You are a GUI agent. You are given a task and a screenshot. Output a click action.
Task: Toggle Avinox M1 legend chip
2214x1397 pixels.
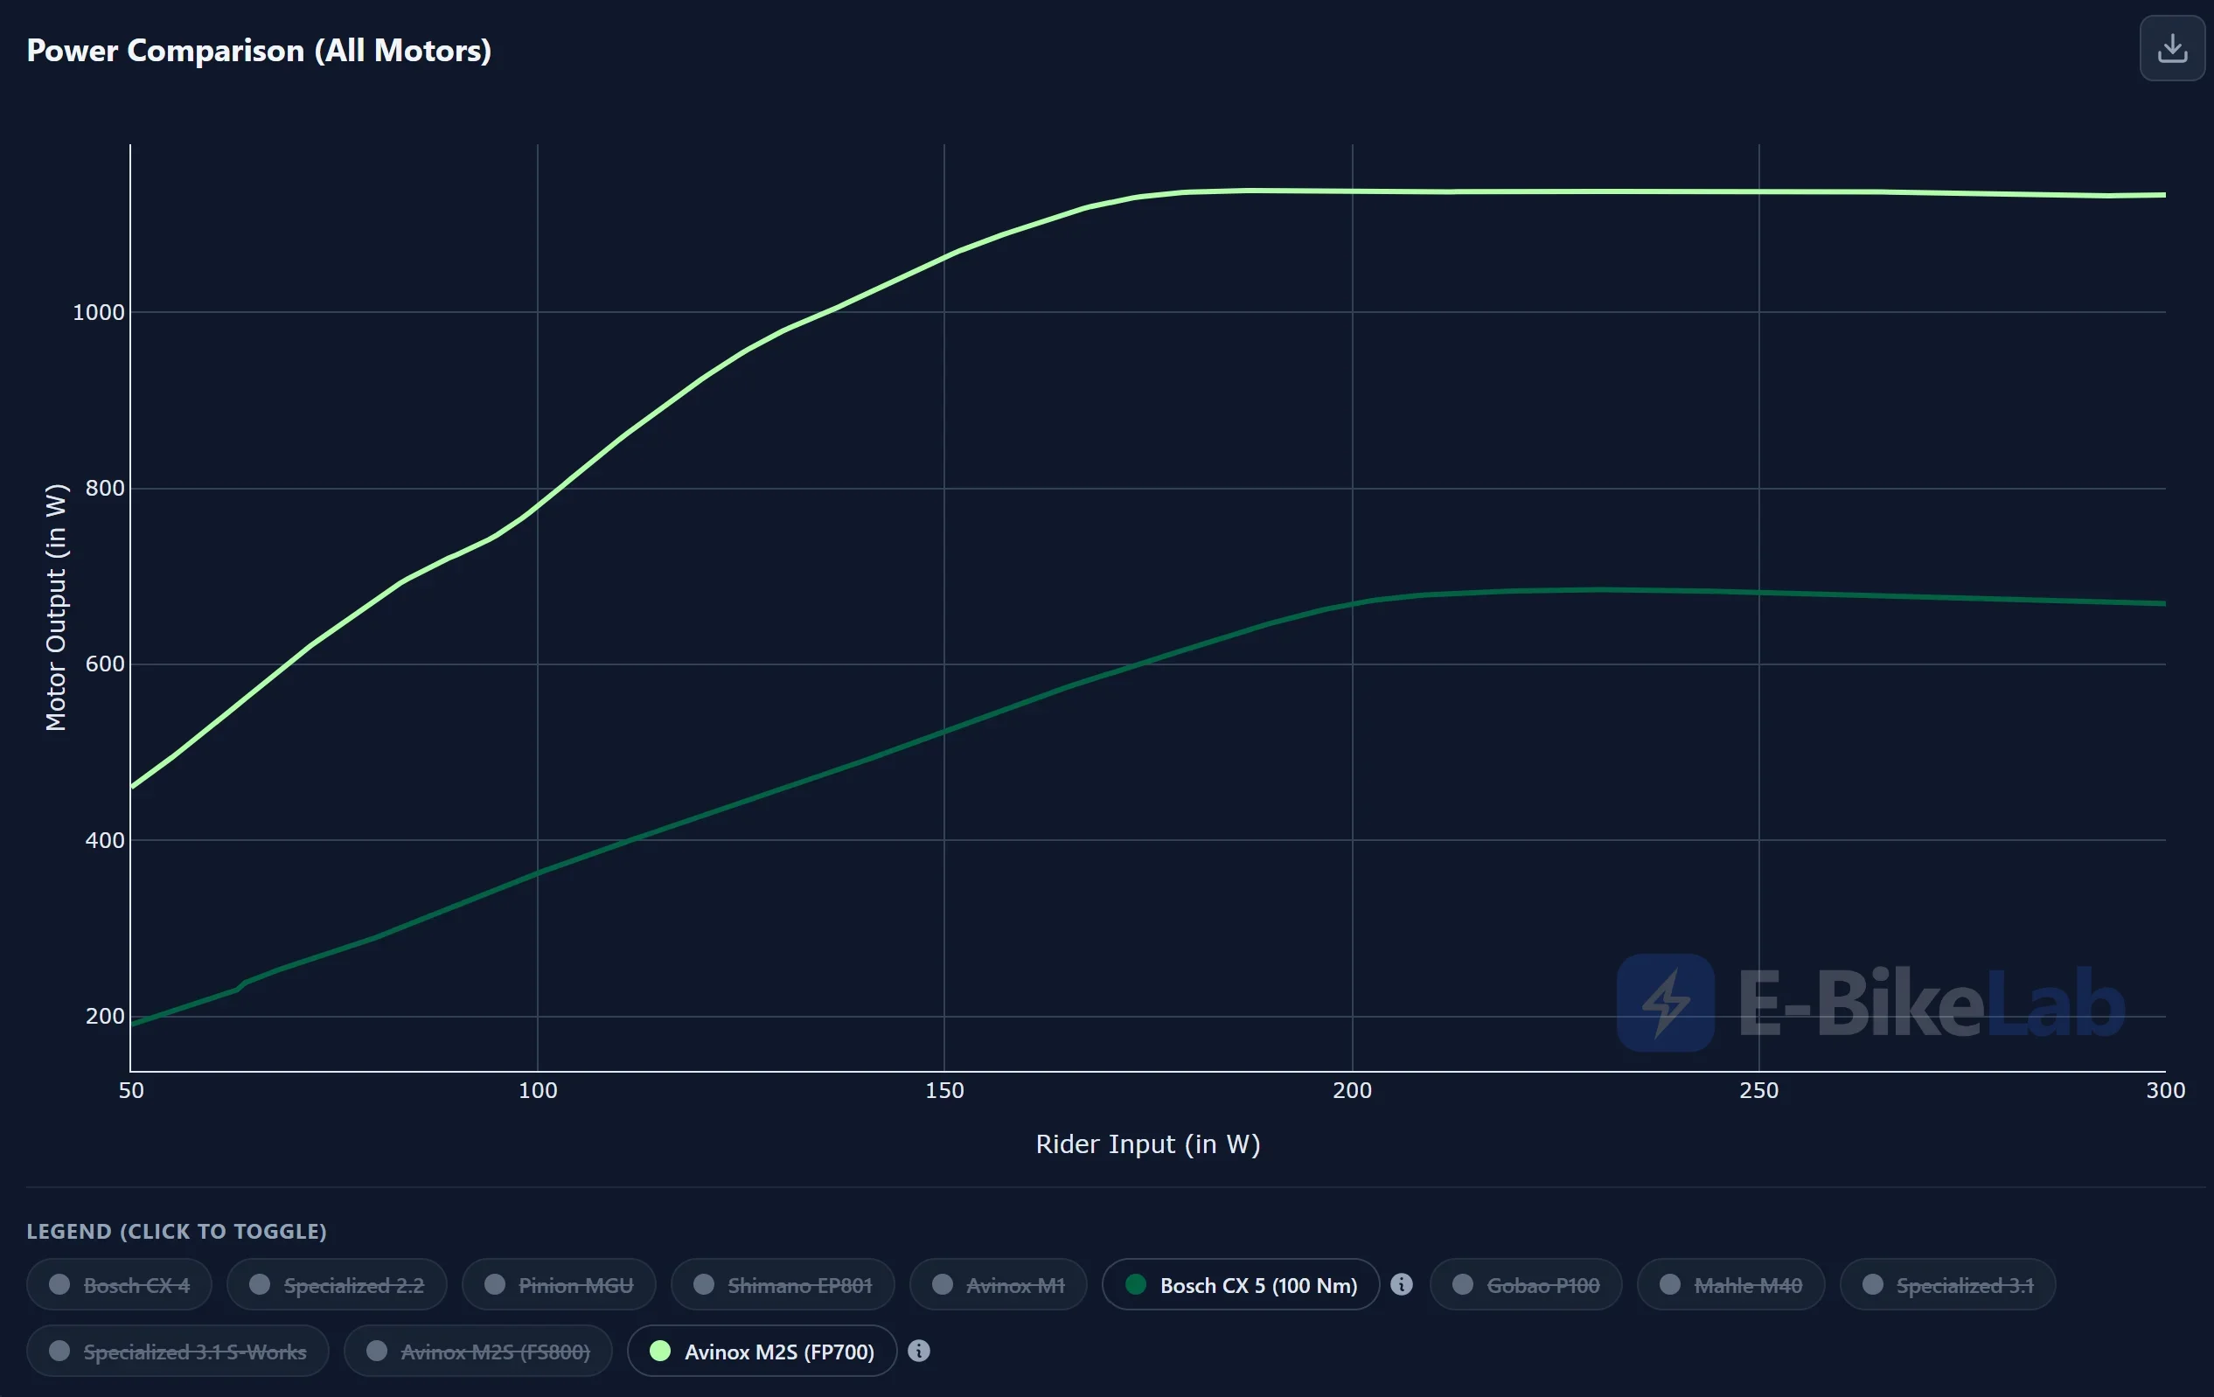click(x=999, y=1284)
